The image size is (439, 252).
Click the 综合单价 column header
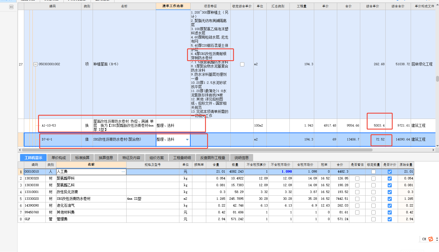point(373,6)
